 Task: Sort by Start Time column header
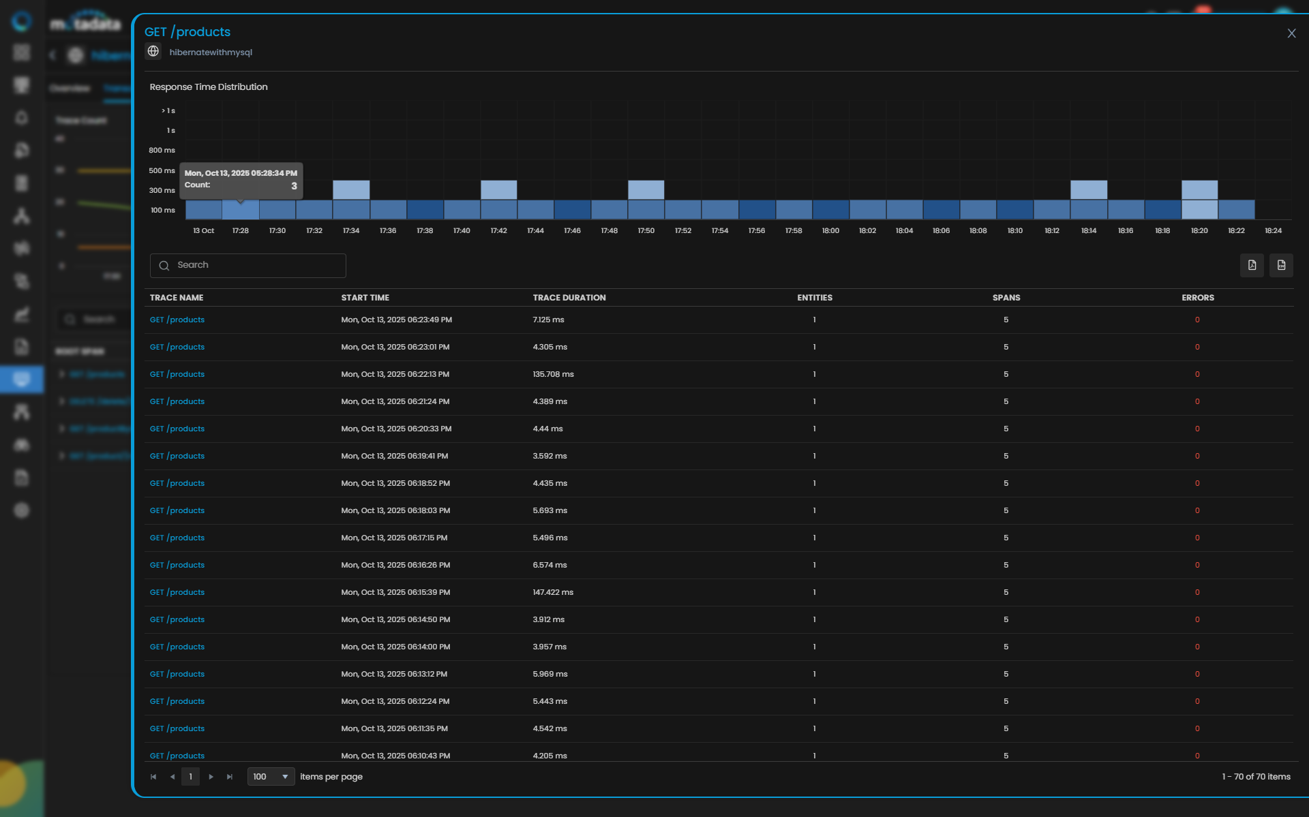point(365,298)
